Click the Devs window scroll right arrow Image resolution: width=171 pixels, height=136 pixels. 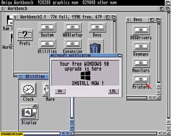click(154, 98)
